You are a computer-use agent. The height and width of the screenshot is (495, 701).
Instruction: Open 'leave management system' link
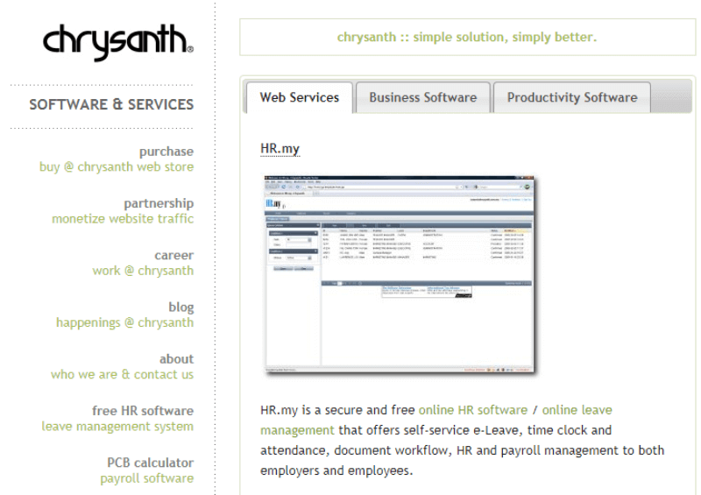pos(117,426)
